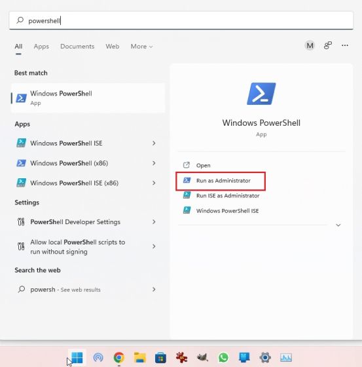Click the Open action's launch icon
The height and width of the screenshot is (367, 362).
[x=187, y=165]
